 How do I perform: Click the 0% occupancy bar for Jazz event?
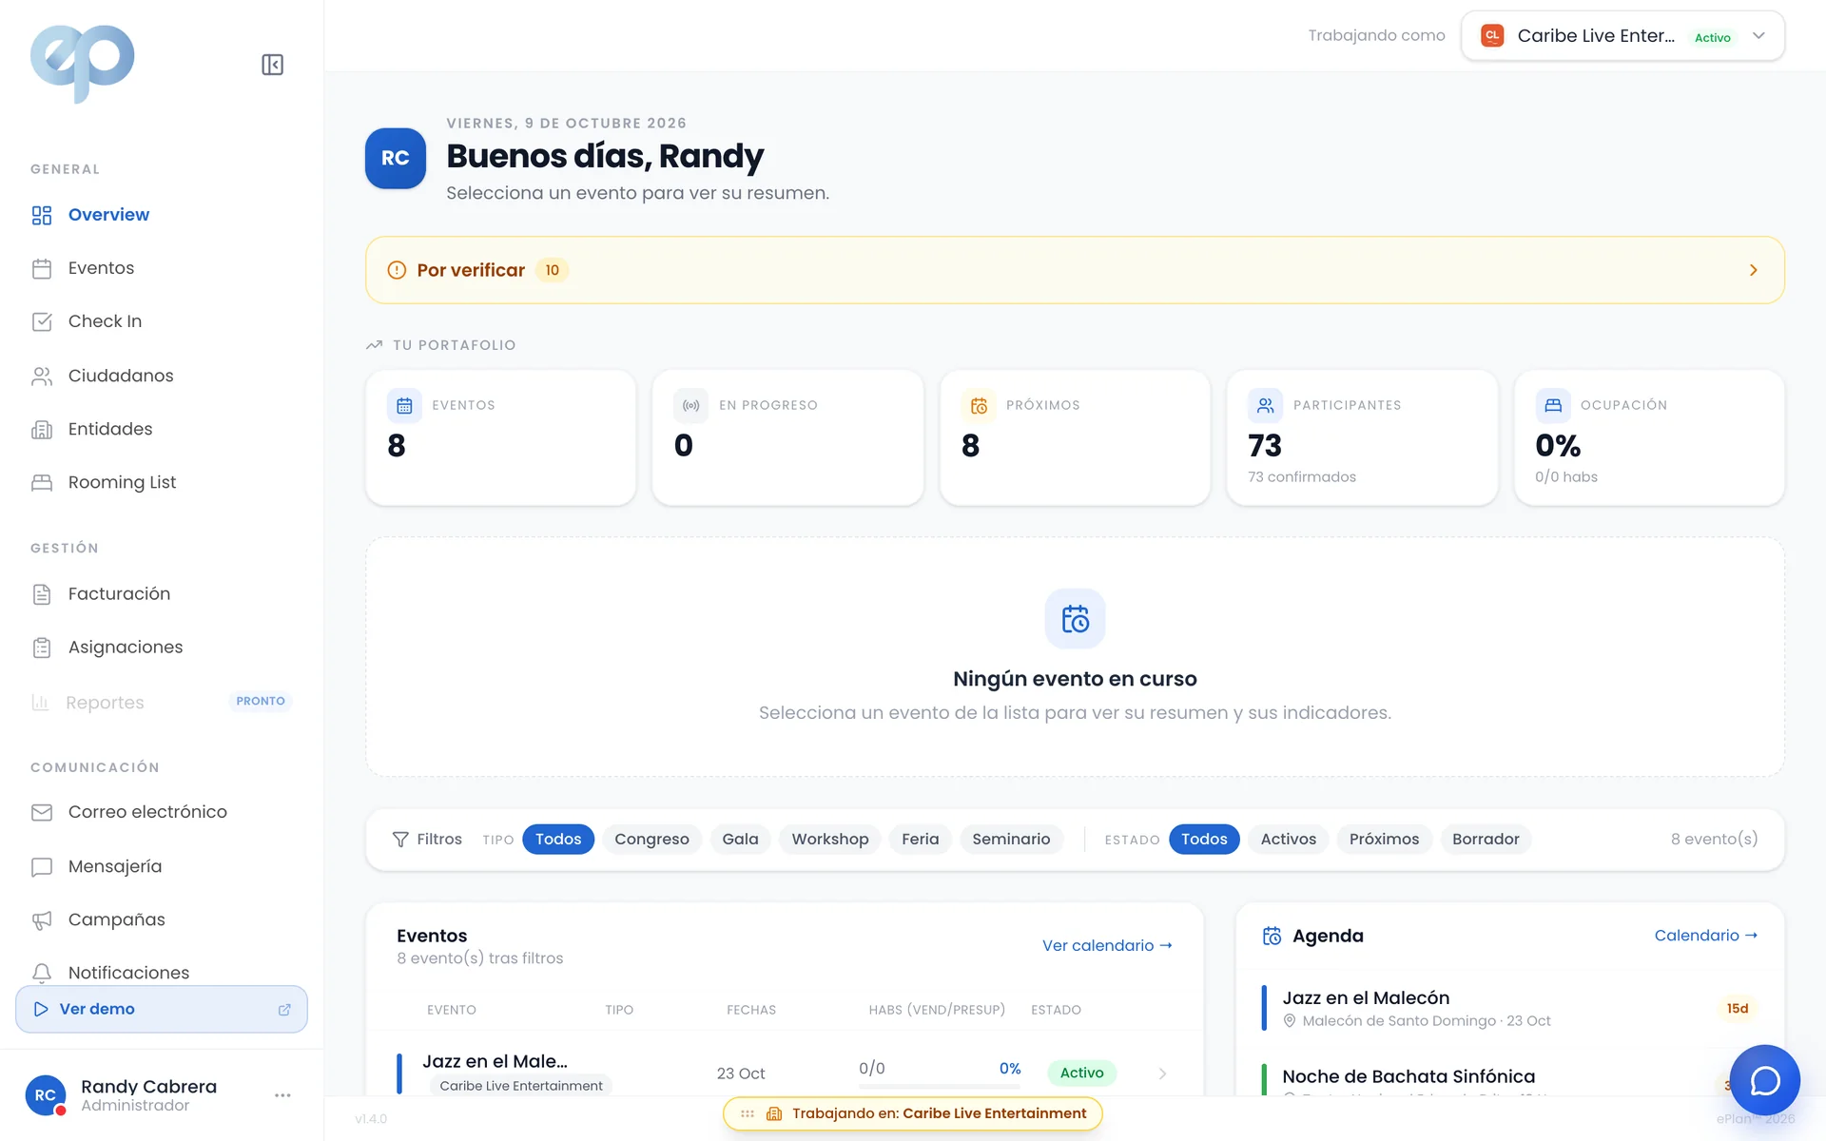pyautogui.click(x=940, y=1085)
